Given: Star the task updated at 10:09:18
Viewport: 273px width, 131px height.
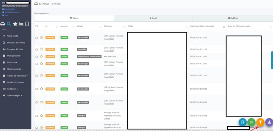Looking at the screenshot, I should pyautogui.click(x=41, y=89).
